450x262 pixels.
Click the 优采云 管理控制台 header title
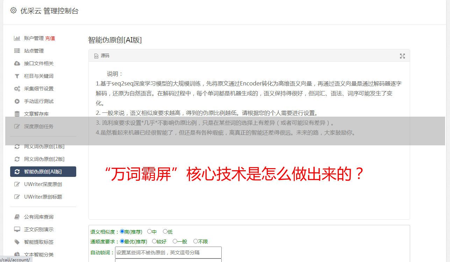[49, 11]
